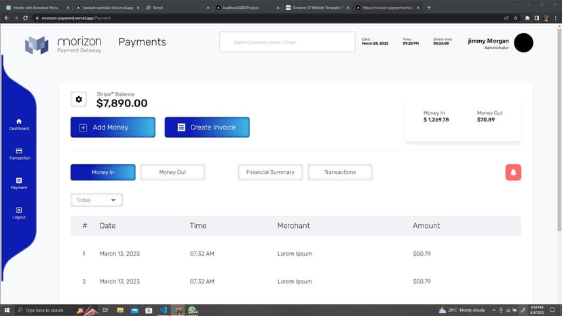Expand the Today date filter dropdown
The height and width of the screenshot is (316, 562).
(96, 200)
